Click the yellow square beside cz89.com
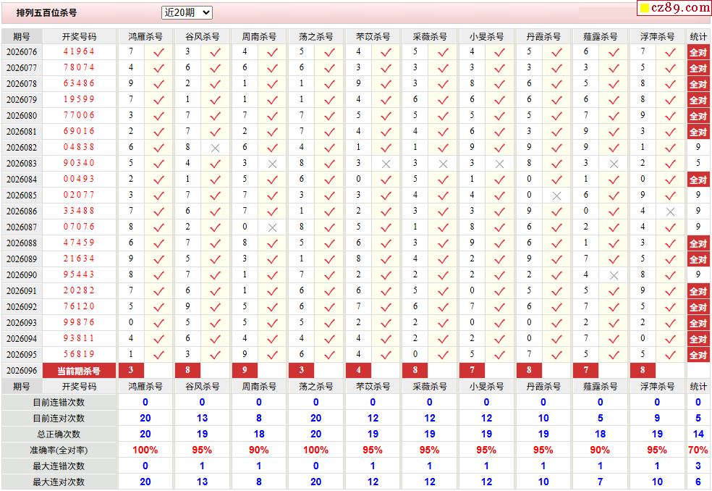The image size is (712, 491). tap(644, 8)
